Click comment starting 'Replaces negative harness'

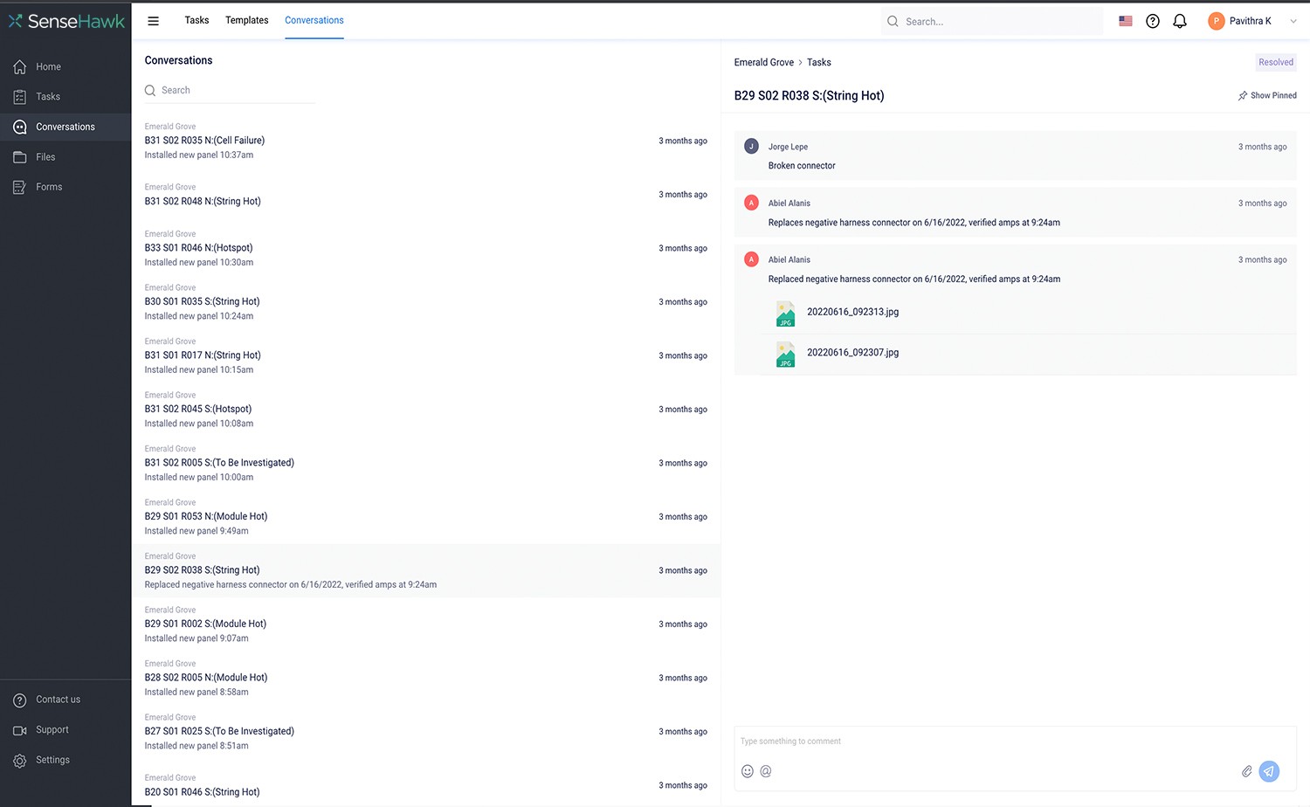coord(914,223)
